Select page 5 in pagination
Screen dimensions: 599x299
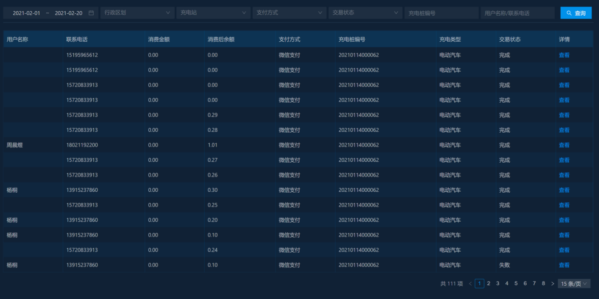pos(516,284)
